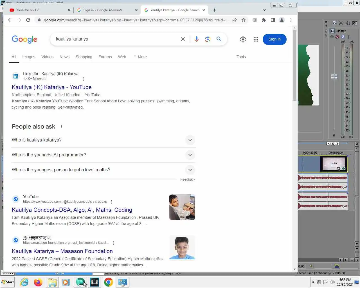
Task: Open Chrome side panel icon
Action: 273,20
